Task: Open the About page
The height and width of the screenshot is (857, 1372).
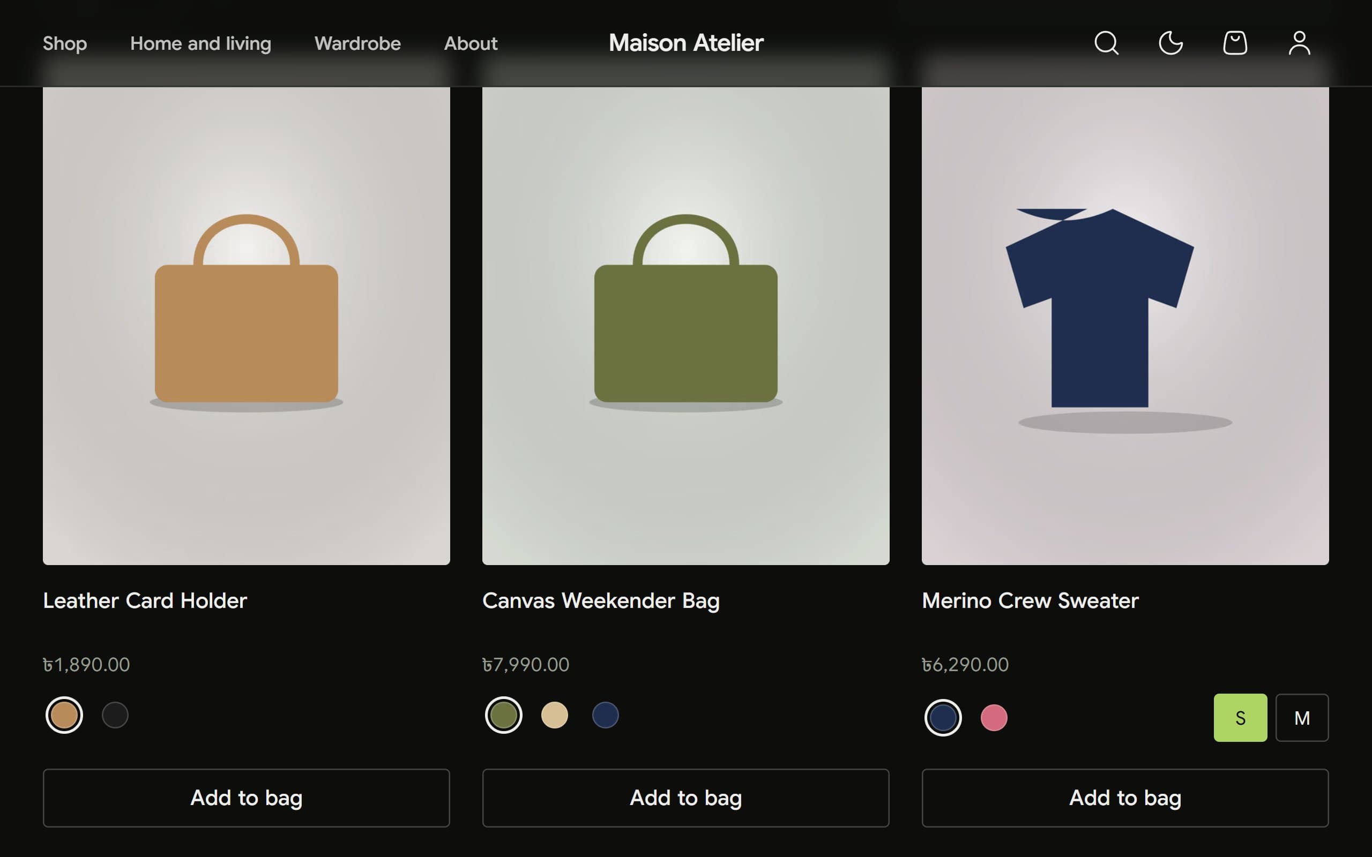Action: [x=471, y=43]
